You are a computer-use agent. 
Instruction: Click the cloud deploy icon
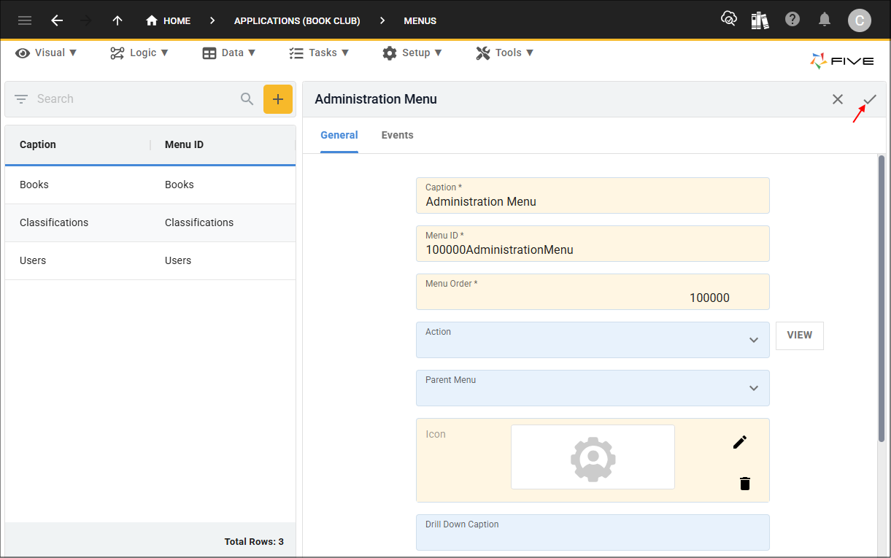[728, 20]
